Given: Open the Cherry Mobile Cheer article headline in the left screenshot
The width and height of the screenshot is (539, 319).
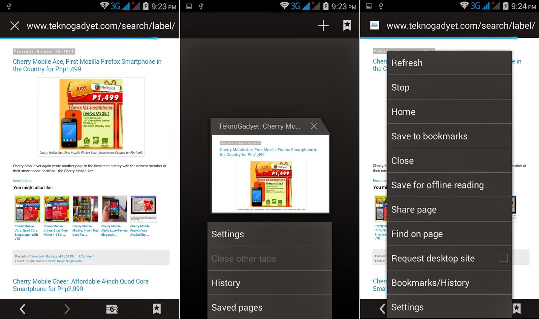Looking at the screenshot, I should (81, 285).
